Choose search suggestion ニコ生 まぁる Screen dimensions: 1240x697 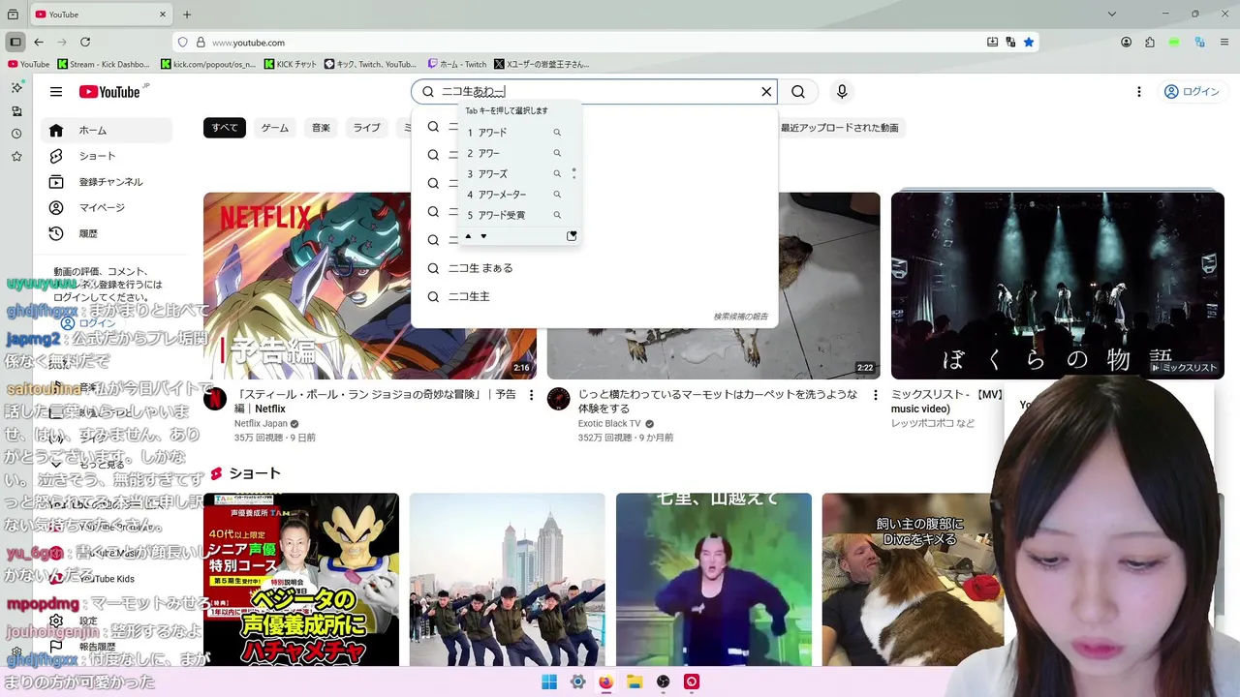pos(594,268)
